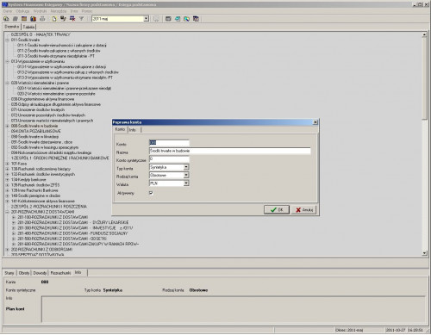This screenshot has height=335, width=431.
Task: Open the Waluta dropdown showing PLN
Action: pos(186,183)
